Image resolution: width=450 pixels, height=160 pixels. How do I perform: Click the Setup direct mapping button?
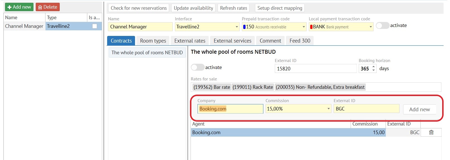click(x=280, y=8)
